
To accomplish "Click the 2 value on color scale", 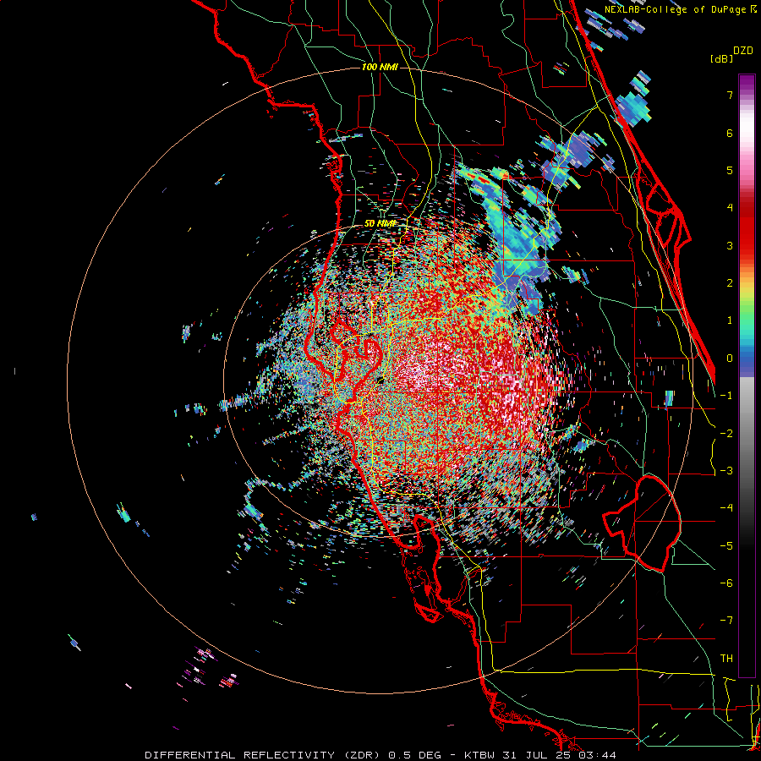I will (730, 283).
